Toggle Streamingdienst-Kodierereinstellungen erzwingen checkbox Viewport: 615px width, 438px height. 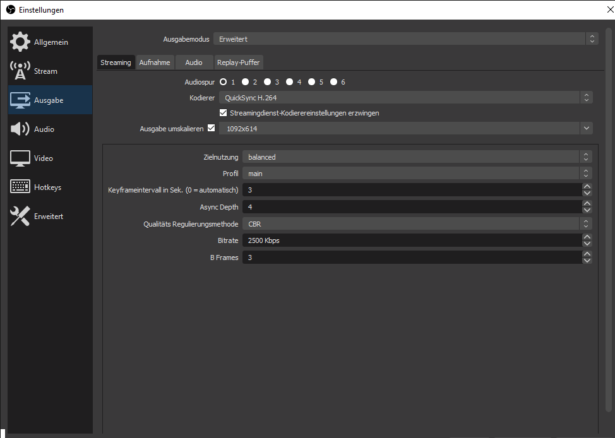pos(223,113)
